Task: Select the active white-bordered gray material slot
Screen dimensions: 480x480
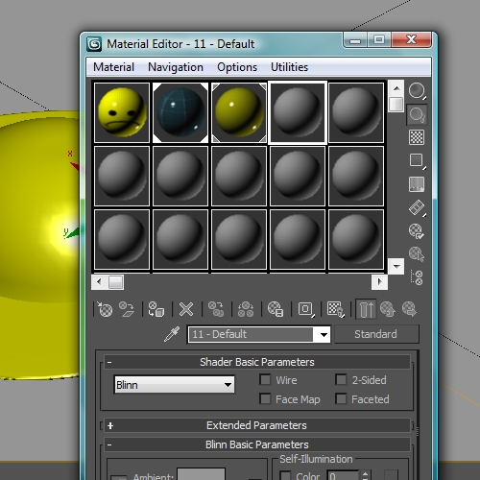Action: pyautogui.click(x=298, y=112)
